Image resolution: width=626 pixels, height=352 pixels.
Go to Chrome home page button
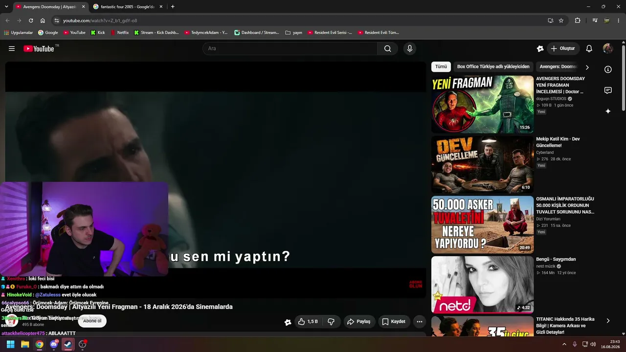(43, 21)
